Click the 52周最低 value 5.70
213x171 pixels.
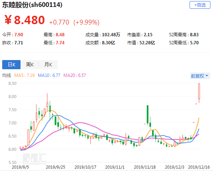[x=194, y=43]
